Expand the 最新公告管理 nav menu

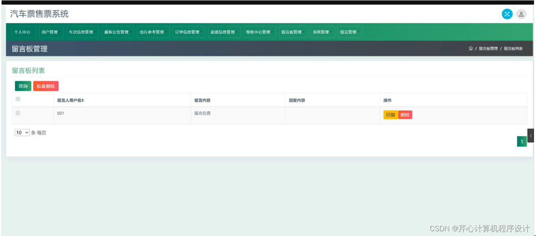coord(117,32)
